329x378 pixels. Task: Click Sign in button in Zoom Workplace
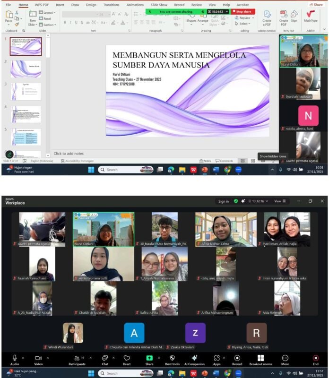(x=224, y=201)
